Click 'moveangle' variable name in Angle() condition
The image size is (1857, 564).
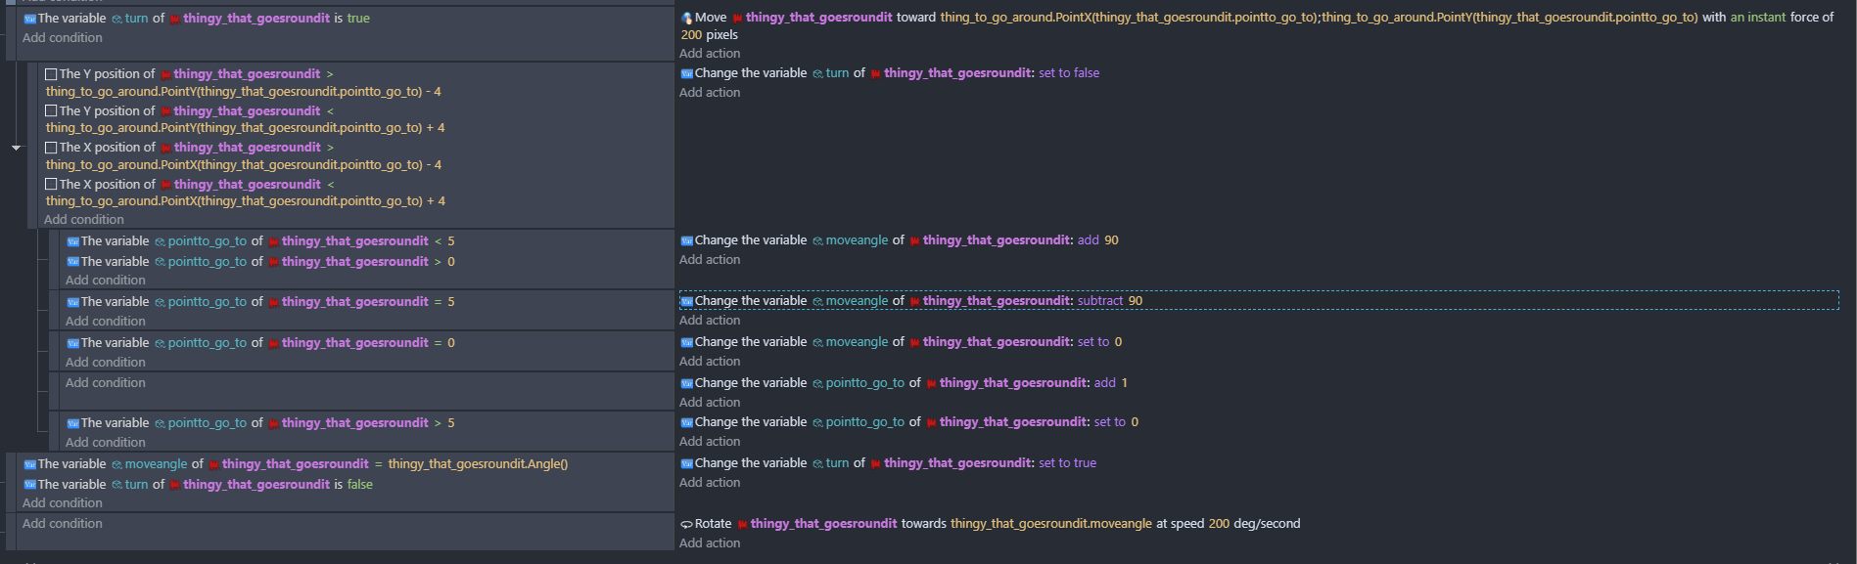coord(156,464)
